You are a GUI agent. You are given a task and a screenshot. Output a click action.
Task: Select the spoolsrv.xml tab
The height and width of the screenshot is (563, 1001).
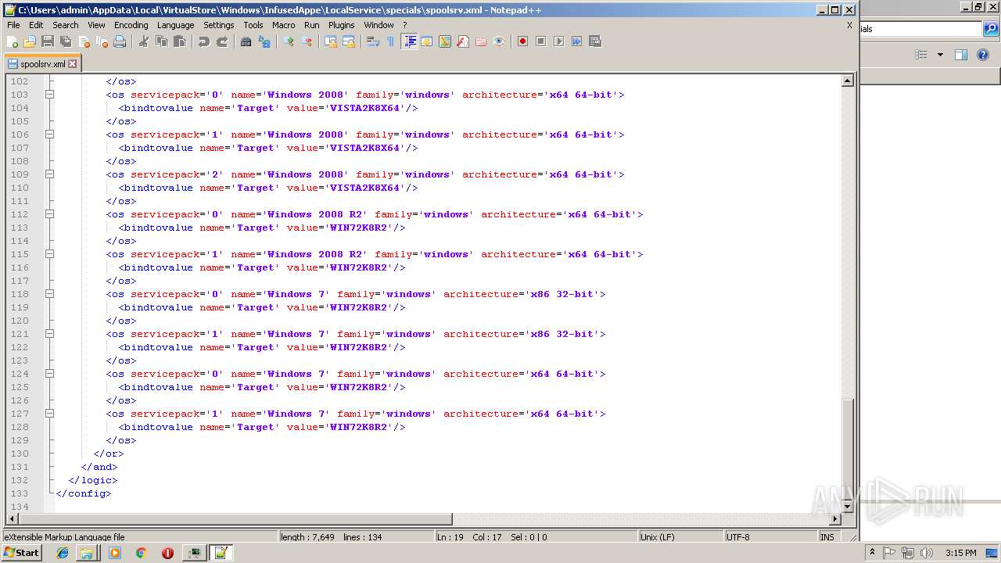tap(41, 64)
